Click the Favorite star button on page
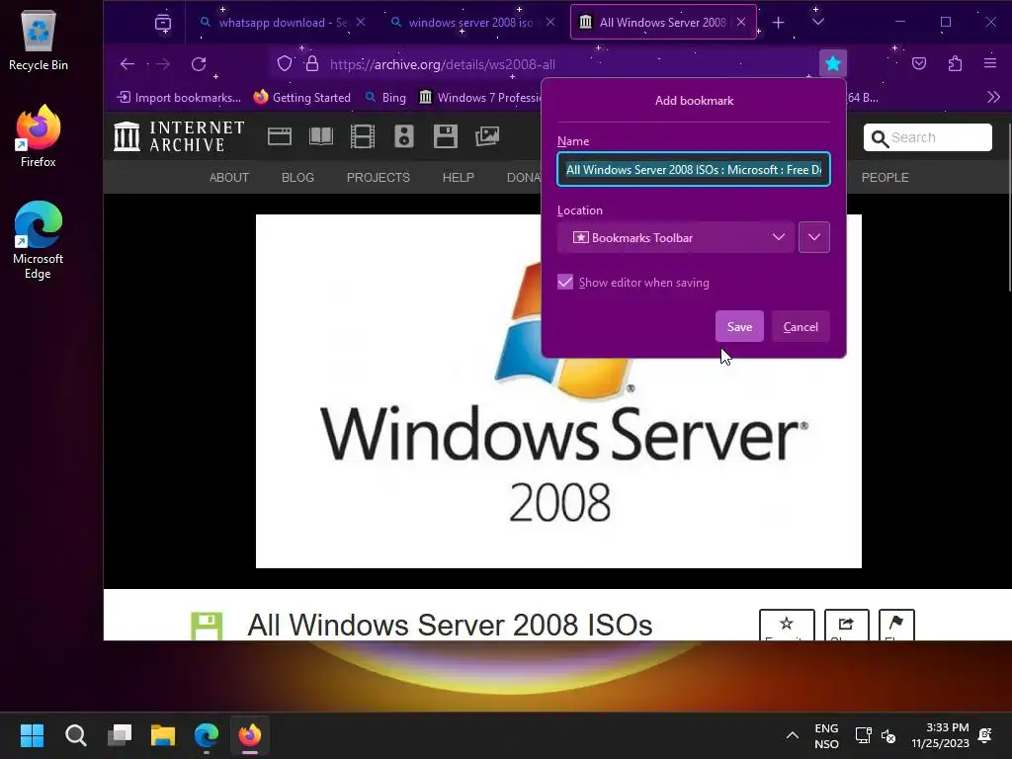 (787, 625)
